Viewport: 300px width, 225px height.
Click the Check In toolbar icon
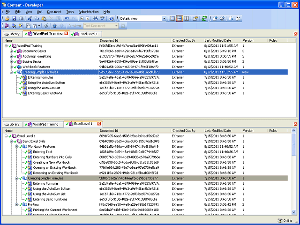[x=215, y=19]
